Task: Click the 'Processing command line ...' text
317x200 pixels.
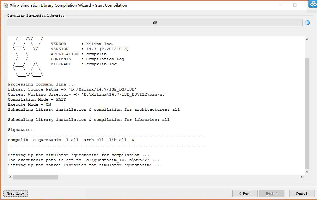Action: 42,84
